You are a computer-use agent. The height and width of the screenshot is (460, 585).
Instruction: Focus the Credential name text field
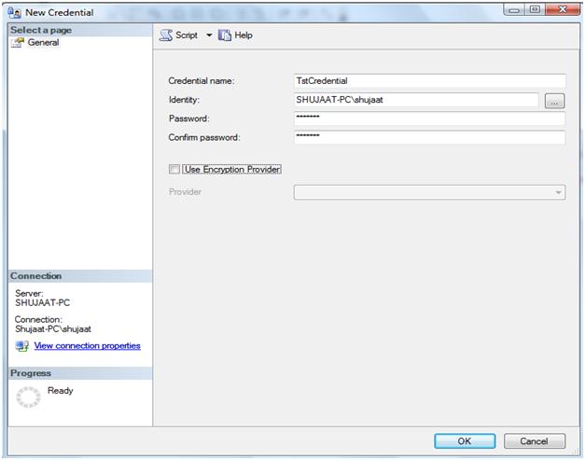(429, 81)
